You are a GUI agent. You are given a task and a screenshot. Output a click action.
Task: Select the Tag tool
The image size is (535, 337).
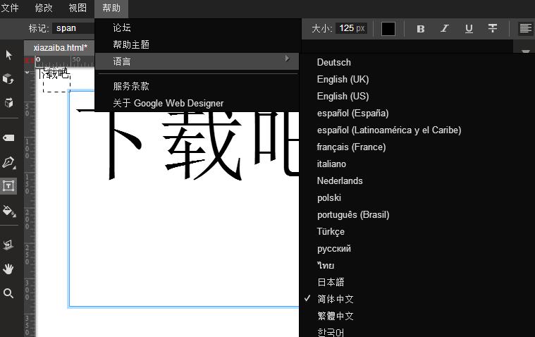pos(9,138)
